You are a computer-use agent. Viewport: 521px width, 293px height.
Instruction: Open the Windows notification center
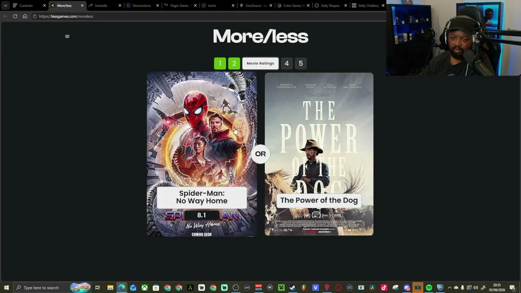pyautogui.click(x=512, y=288)
